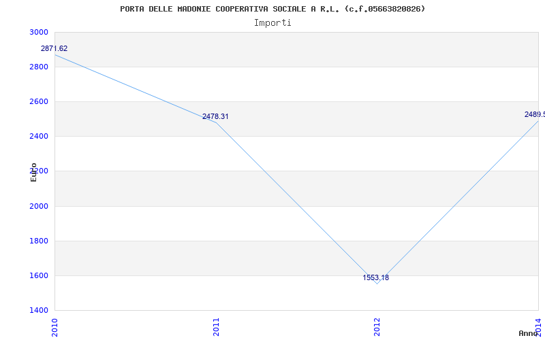Screen dimensions: 545x340
Task: Click the 2012 x-axis year label
Action: coord(377,327)
